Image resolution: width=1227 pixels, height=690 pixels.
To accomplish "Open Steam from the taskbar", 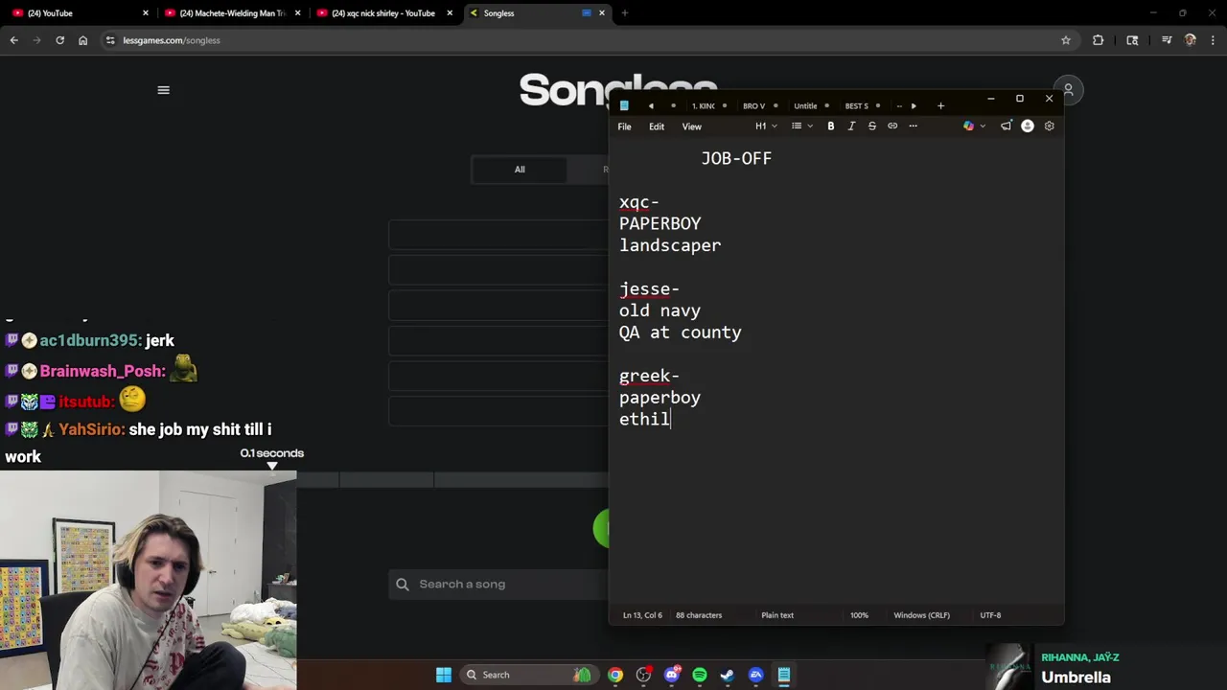I will tap(728, 675).
